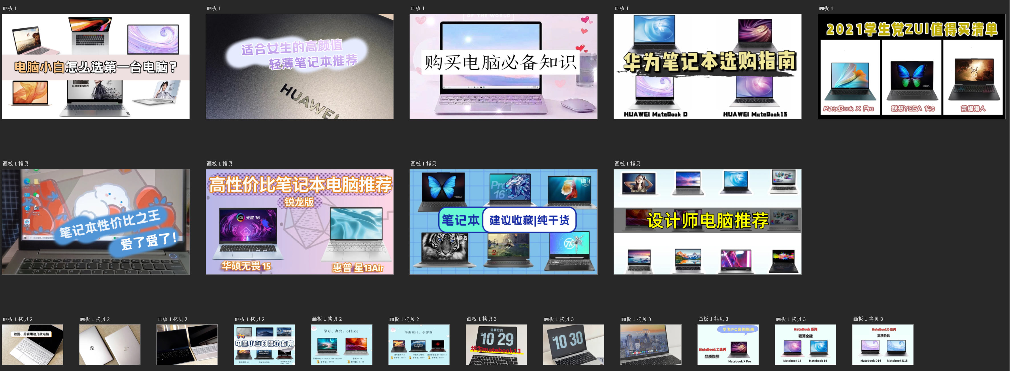Click the '画板 1' label above the 电脑小白 artboard
This screenshot has height=371, width=1010.
point(10,8)
